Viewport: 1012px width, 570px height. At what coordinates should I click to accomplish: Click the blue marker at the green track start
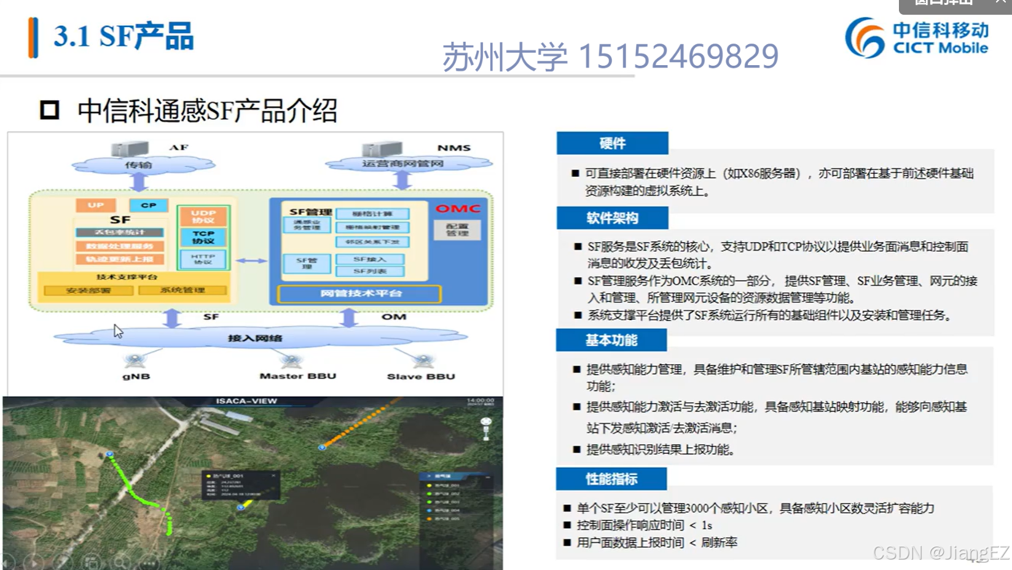[x=110, y=454]
